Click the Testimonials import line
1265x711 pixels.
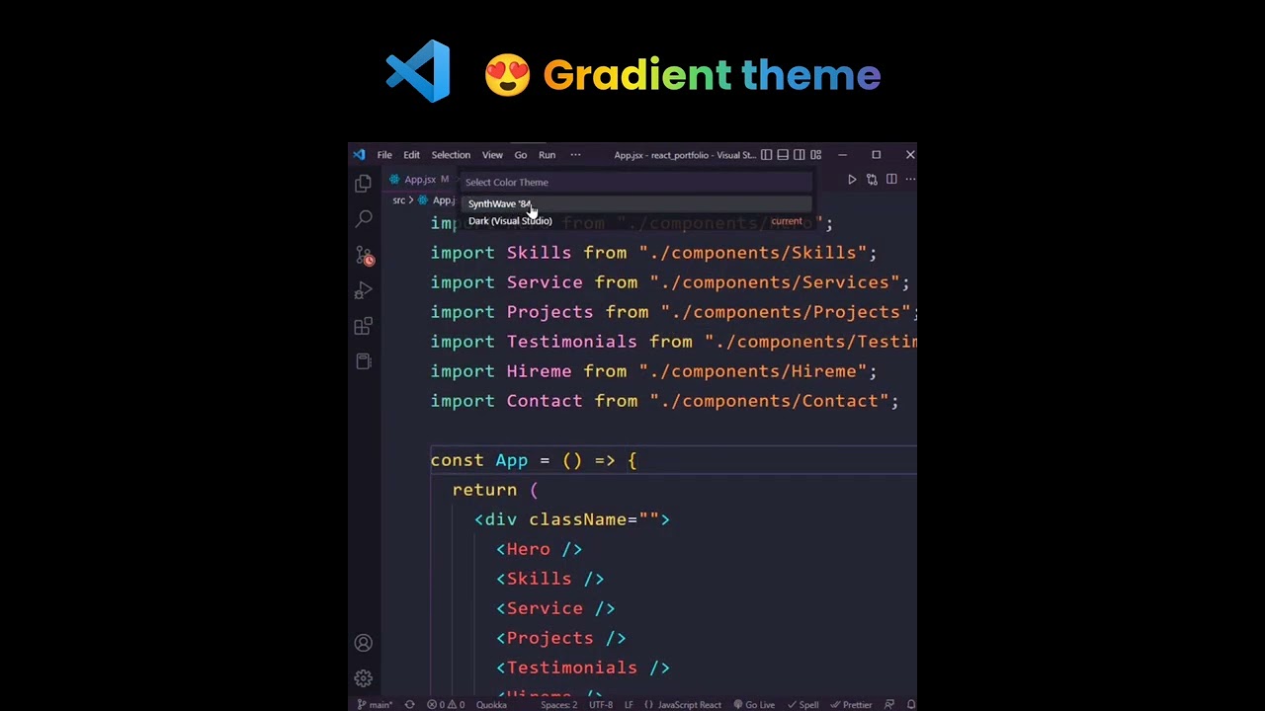pyautogui.click(x=673, y=342)
